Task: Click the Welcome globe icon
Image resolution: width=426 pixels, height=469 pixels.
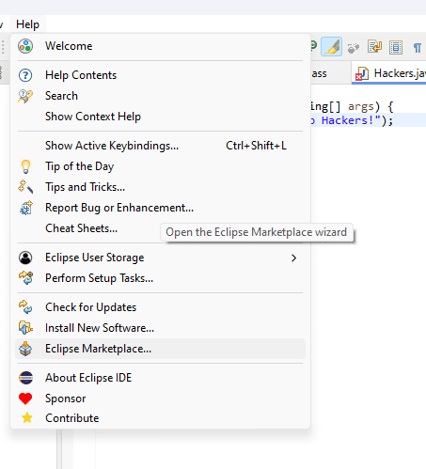Action: point(25,46)
